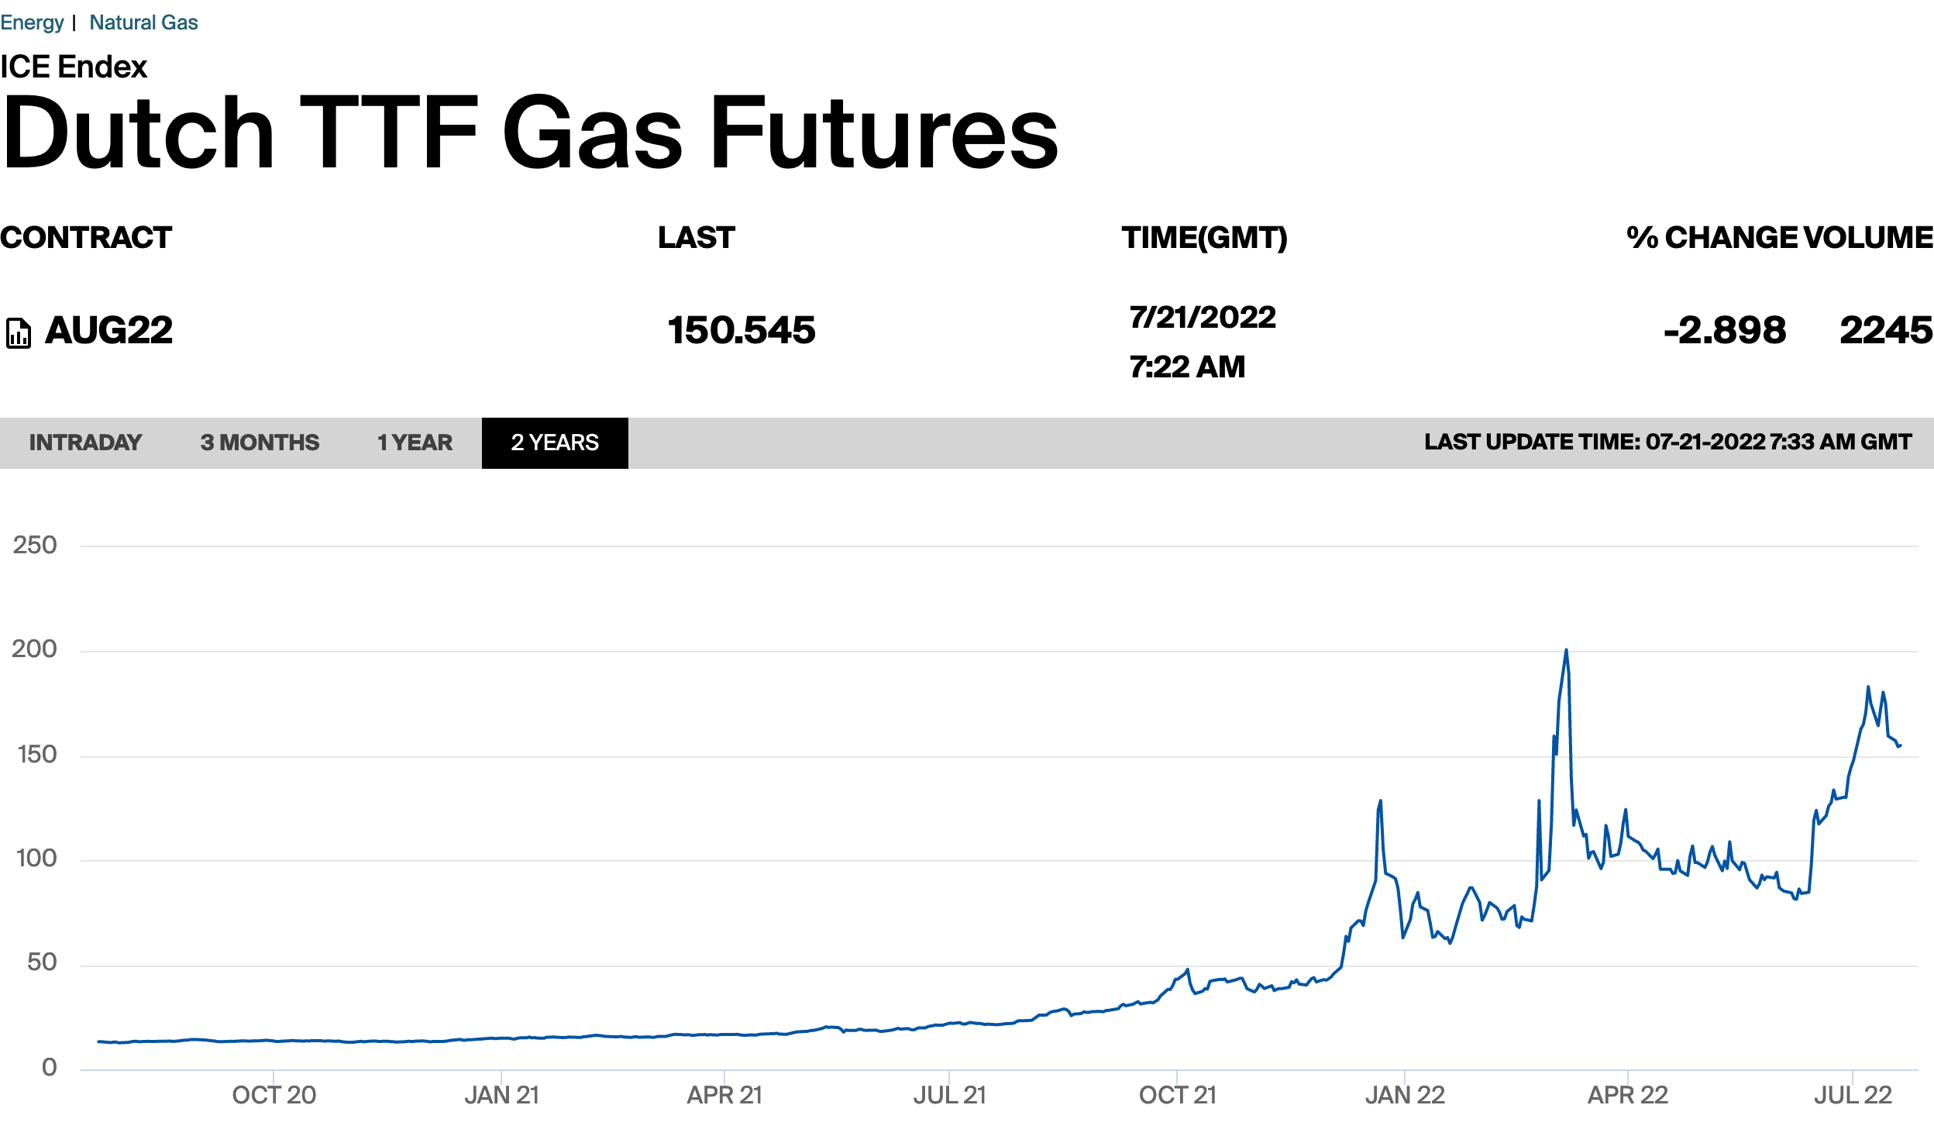Click the LAST column header
Screen dimensions: 1934x1136
coord(696,238)
